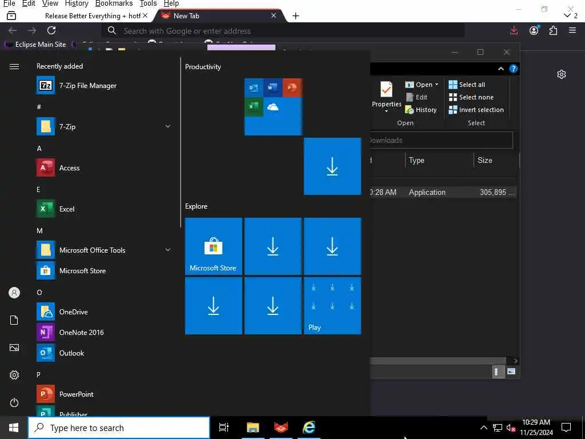
Task: Click the downloading tile in the Productivity group
Action: pyautogui.click(x=332, y=166)
